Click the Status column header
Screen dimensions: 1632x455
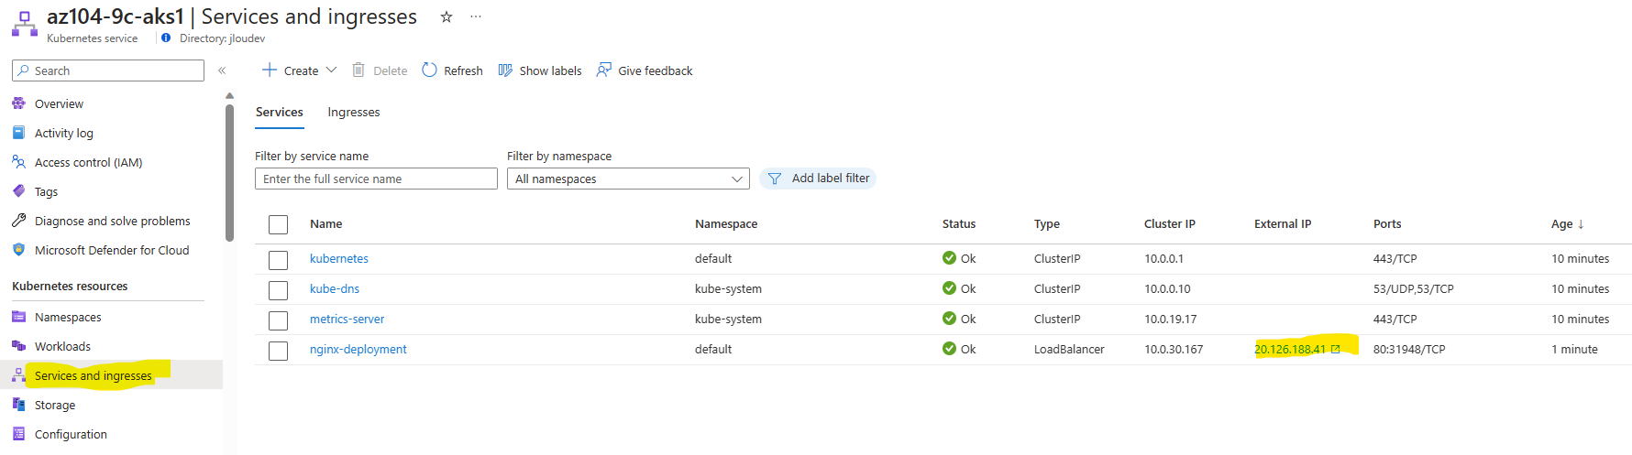pyautogui.click(x=959, y=223)
